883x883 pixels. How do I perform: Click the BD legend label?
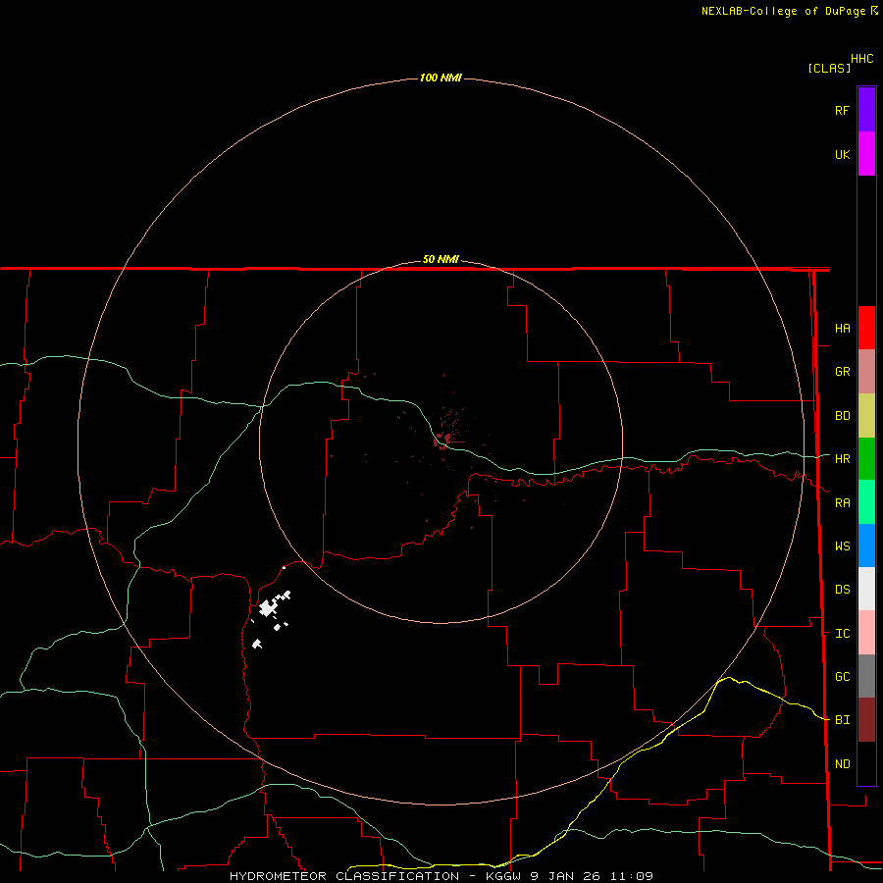click(842, 416)
